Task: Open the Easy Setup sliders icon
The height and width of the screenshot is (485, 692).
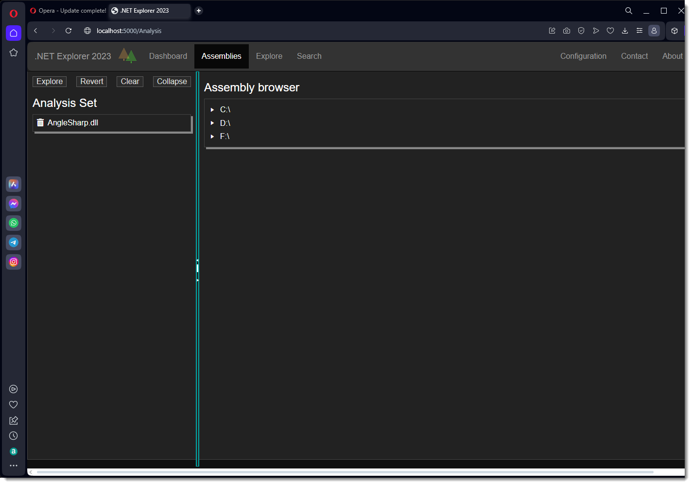Action: coord(640,31)
